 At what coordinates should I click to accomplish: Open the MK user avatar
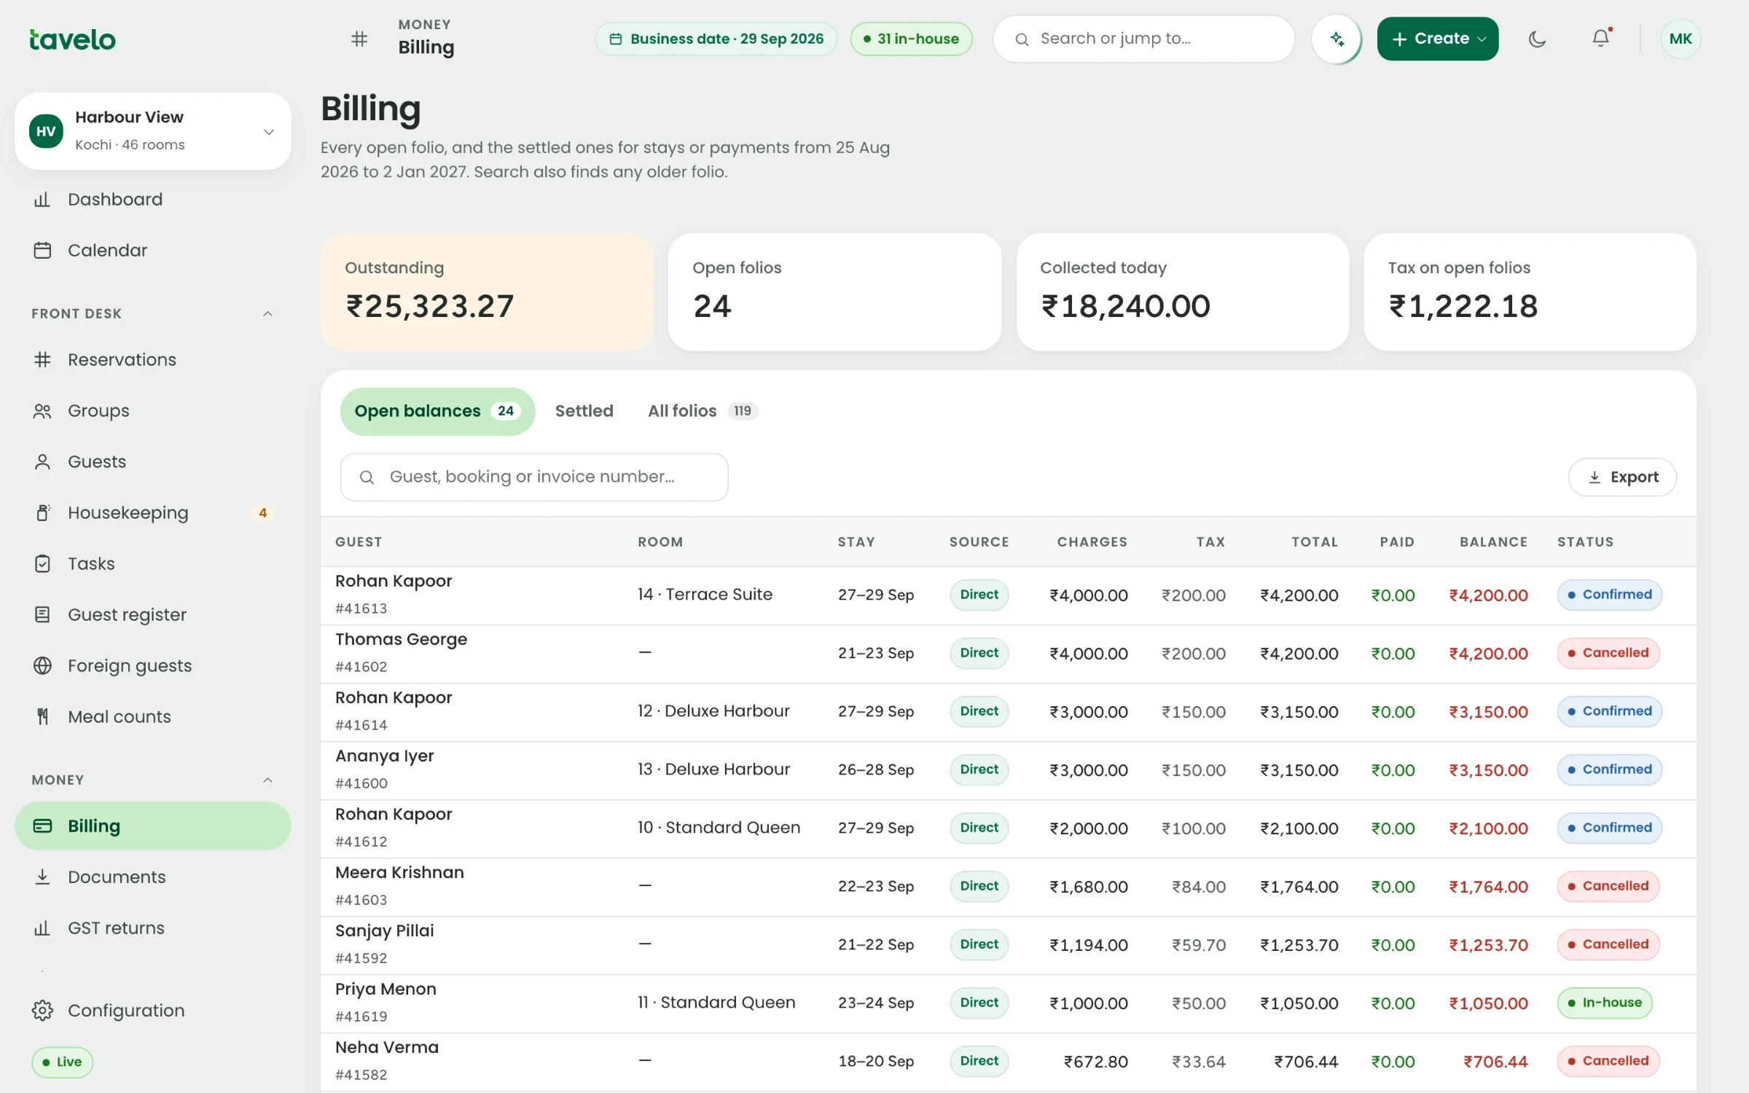tap(1680, 39)
